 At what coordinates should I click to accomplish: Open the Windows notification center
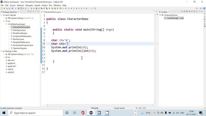[x=201, y=113]
